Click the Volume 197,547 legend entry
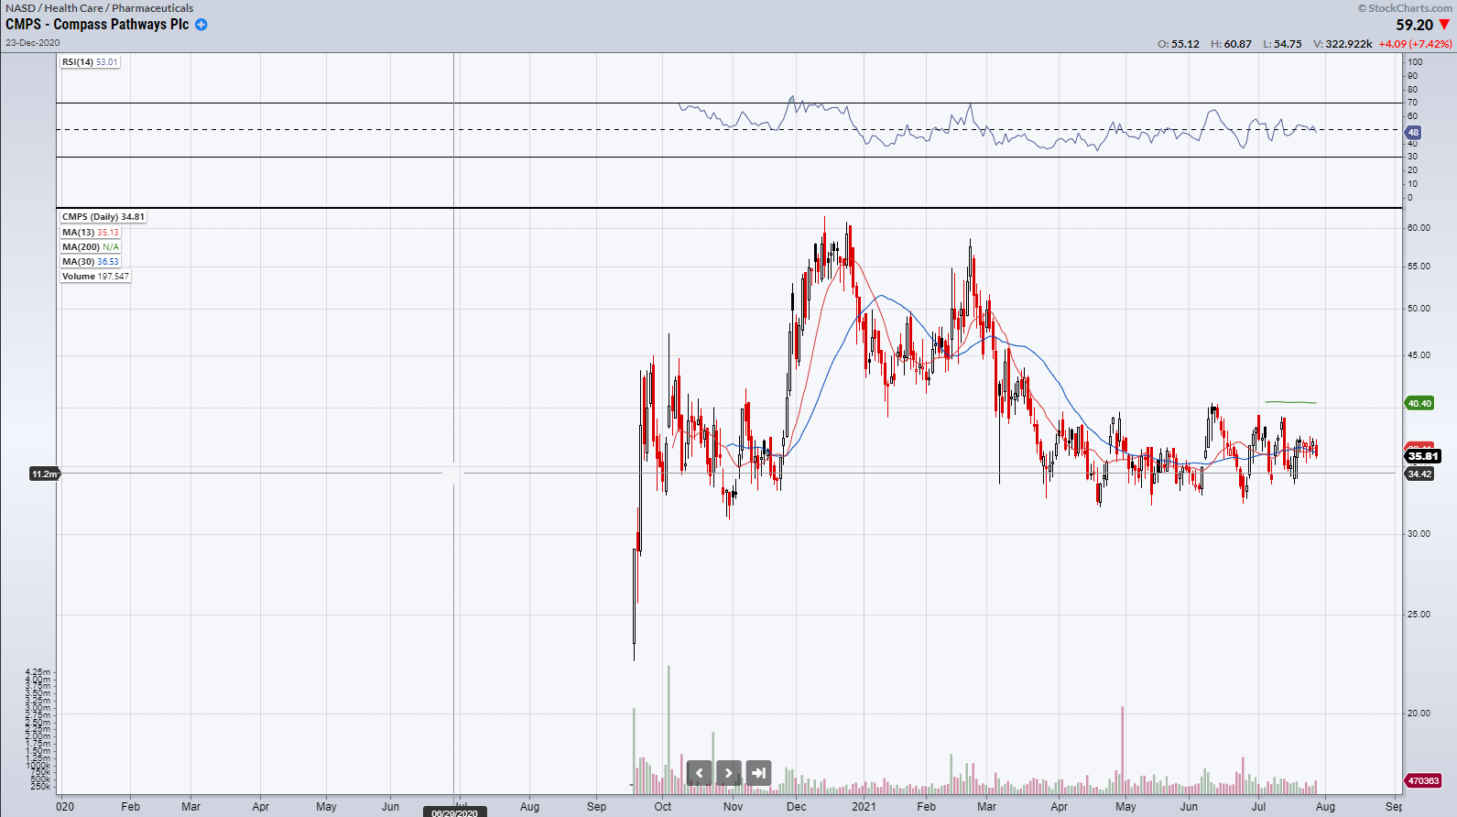 click(95, 277)
